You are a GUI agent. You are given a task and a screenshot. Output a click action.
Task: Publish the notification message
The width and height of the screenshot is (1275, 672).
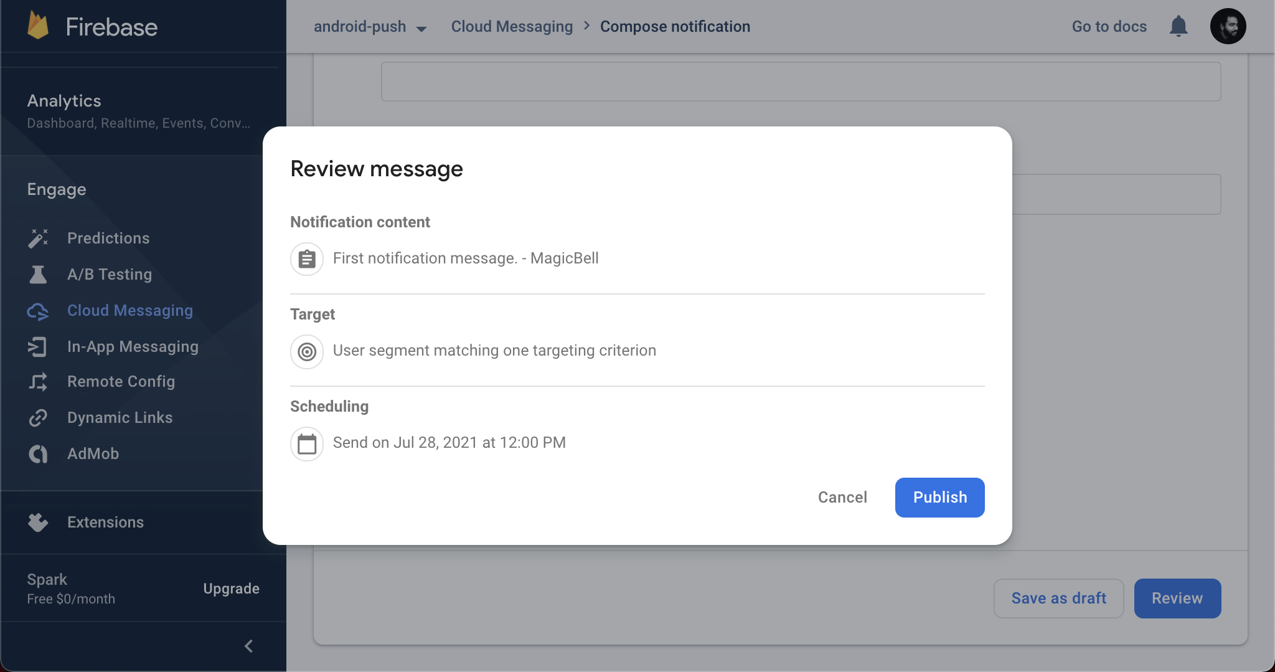click(x=939, y=497)
